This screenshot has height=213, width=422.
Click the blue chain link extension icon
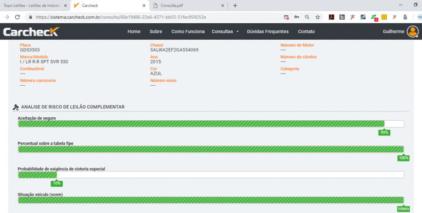click(x=363, y=17)
